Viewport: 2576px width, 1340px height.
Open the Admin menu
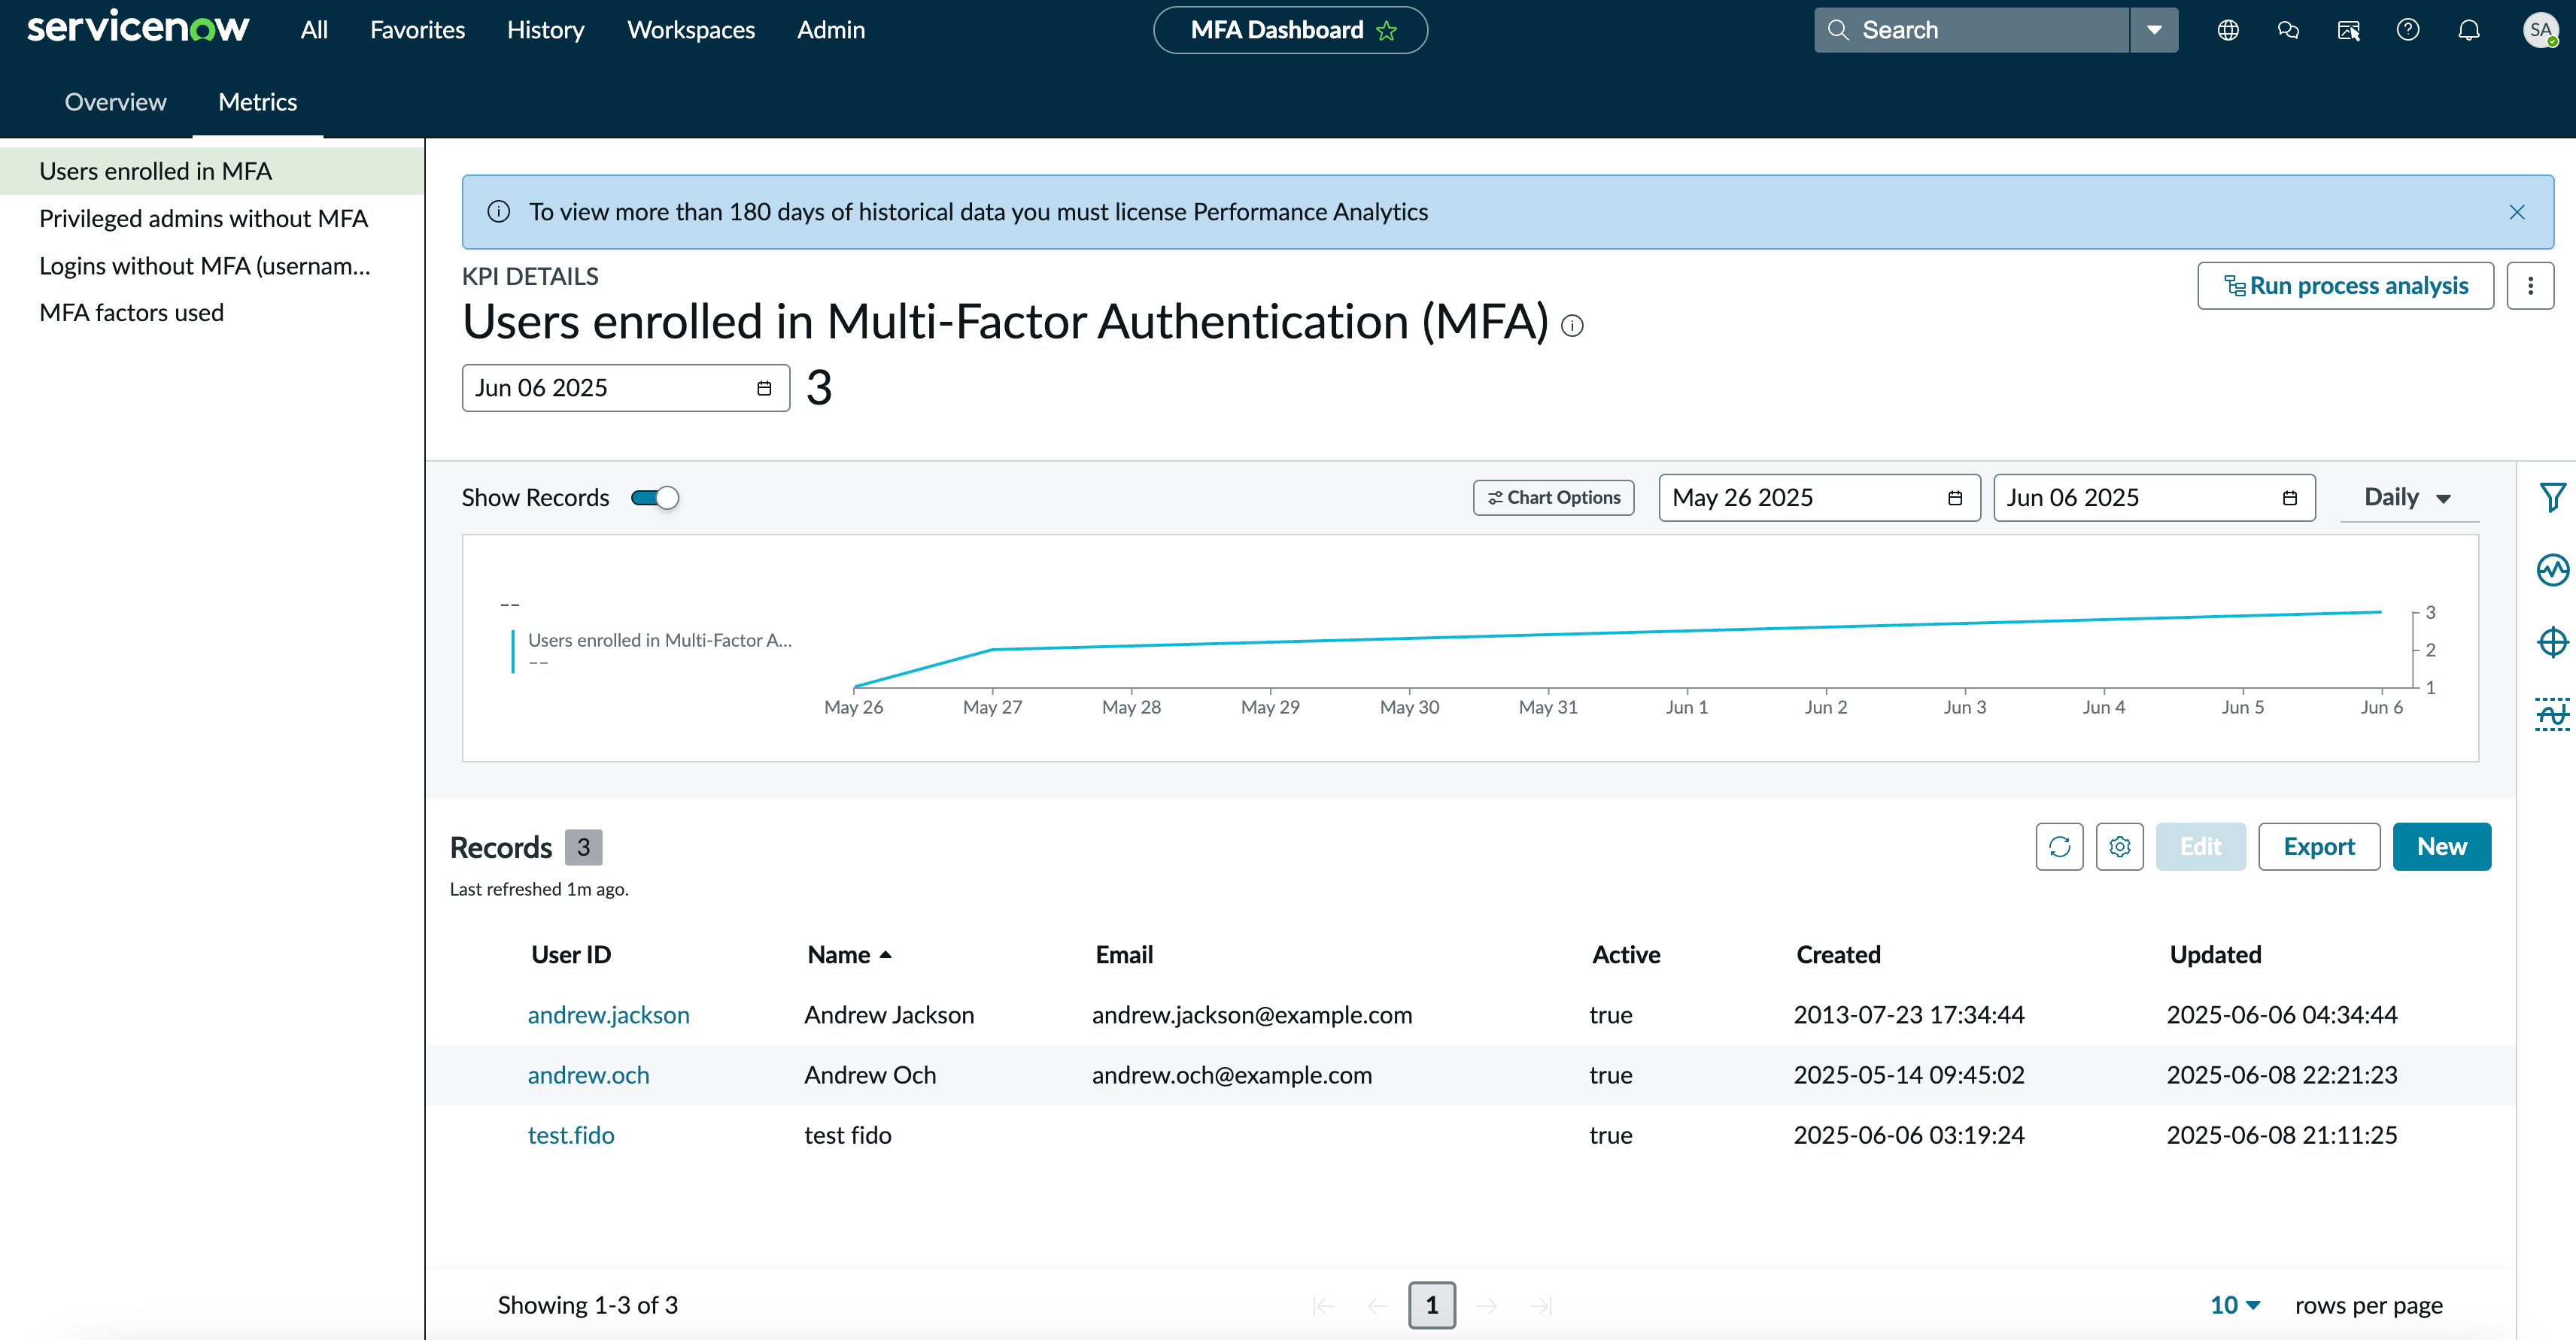pos(831,30)
